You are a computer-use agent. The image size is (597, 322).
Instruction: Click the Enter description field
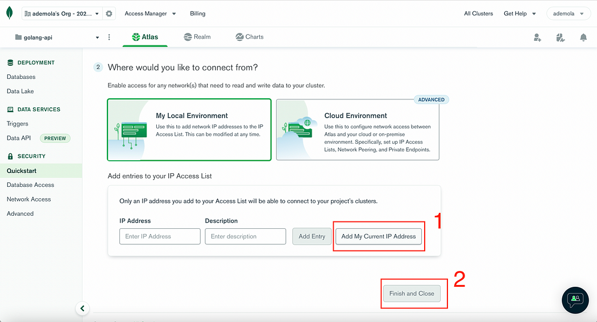tap(246, 236)
